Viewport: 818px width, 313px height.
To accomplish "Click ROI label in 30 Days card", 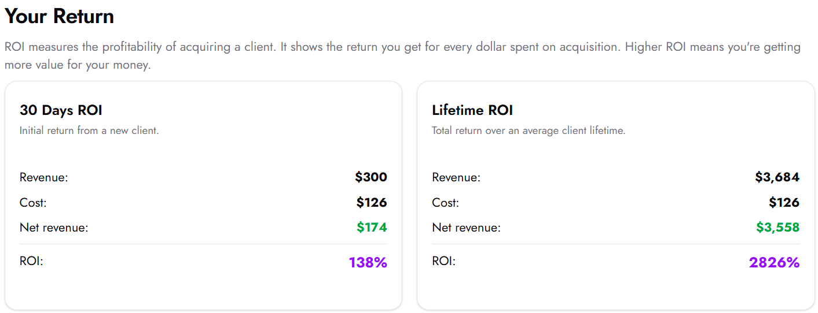I will click(x=31, y=262).
